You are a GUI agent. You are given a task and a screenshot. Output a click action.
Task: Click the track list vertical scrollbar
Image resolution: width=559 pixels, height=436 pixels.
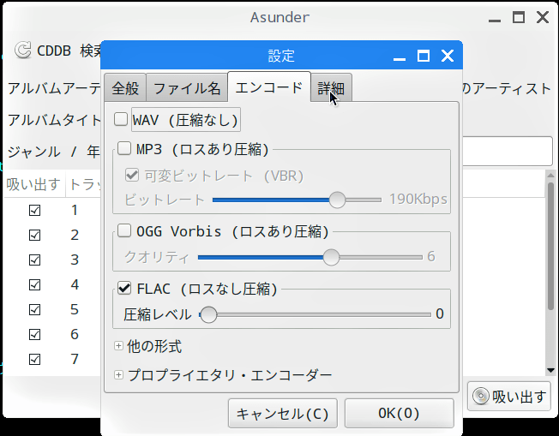(550, 246)
